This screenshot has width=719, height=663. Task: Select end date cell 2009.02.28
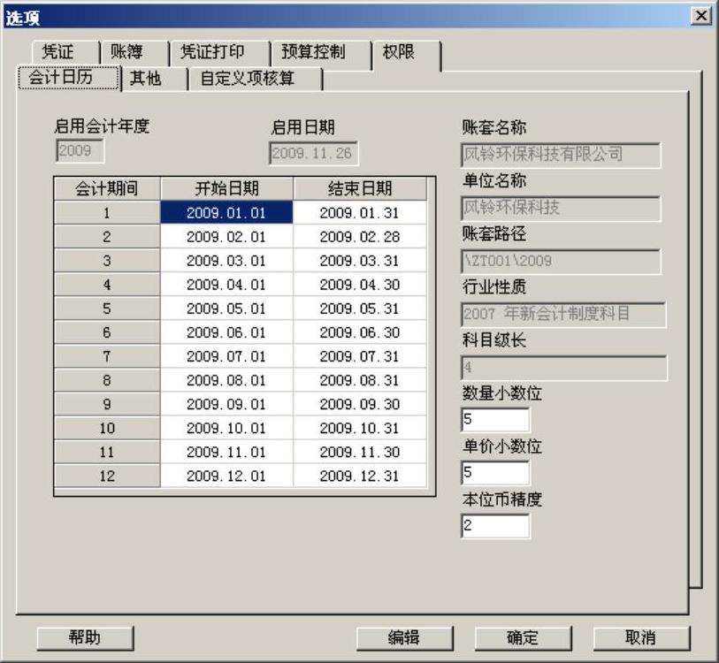tap(360, 237)
